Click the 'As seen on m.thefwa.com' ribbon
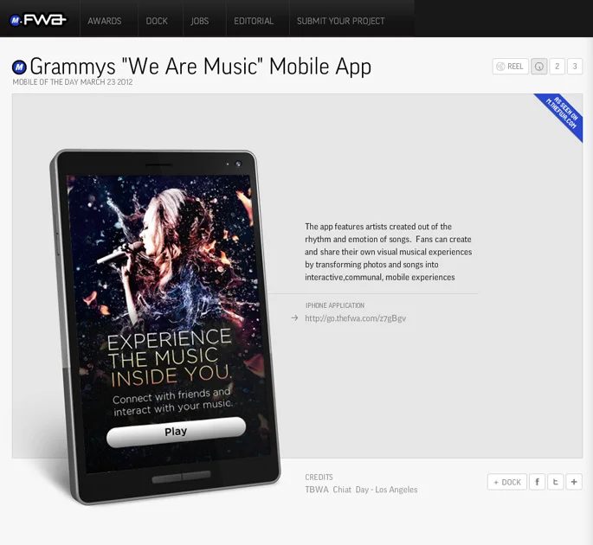593x545 pixels. tap(562, 114)
